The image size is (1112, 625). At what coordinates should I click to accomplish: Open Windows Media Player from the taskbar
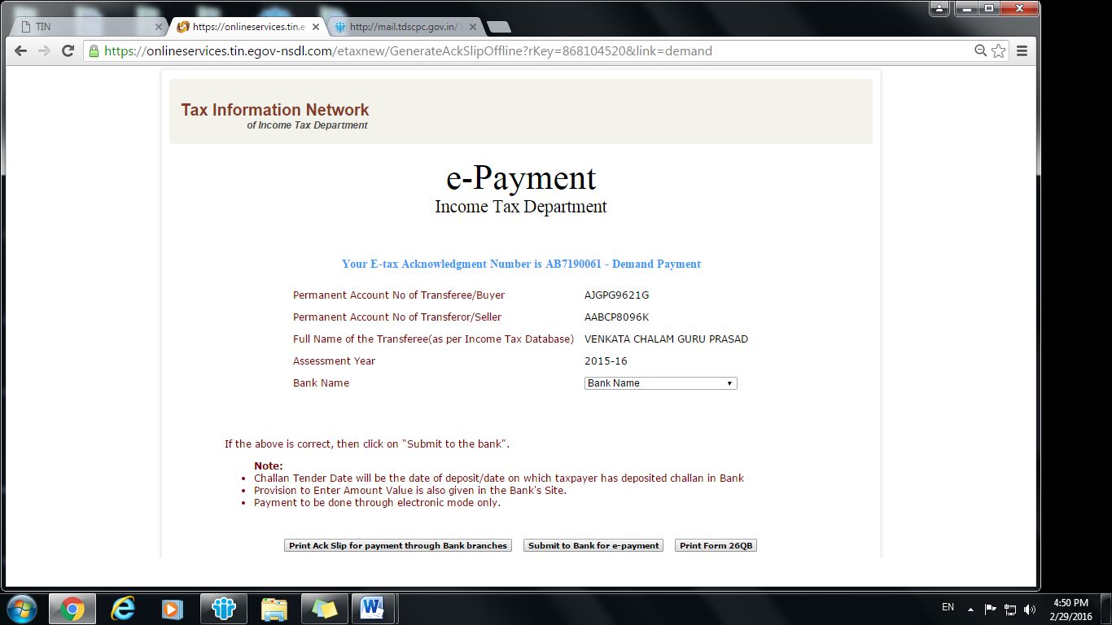pyautogui.click(x=173, y=609)
